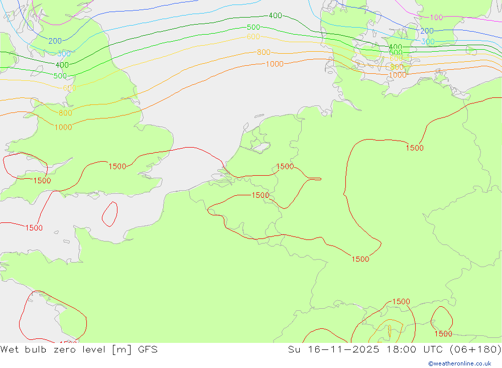Click the orange 800 label over the North Sea
Viewport: 502px width, 368px height.
click(x=264, y=52)
